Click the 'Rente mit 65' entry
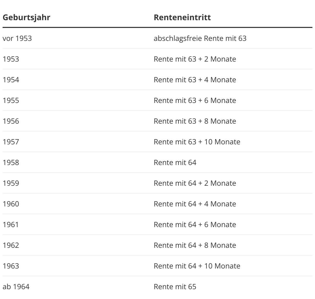 pos(175,287)
